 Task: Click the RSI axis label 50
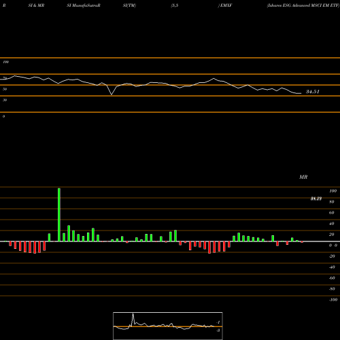[x=5, y=89]
